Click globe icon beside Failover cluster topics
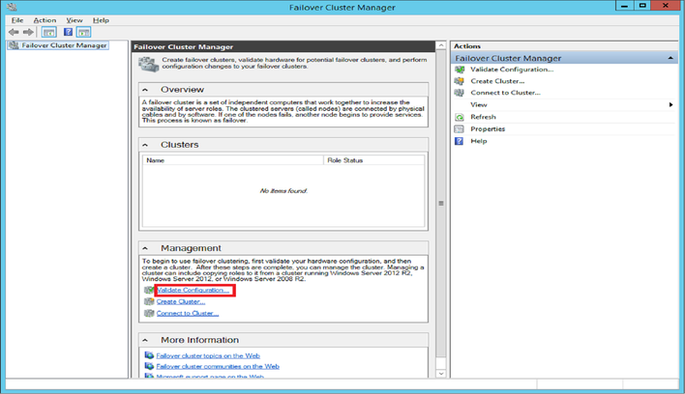The image size is (685, 394). point(149,355)
